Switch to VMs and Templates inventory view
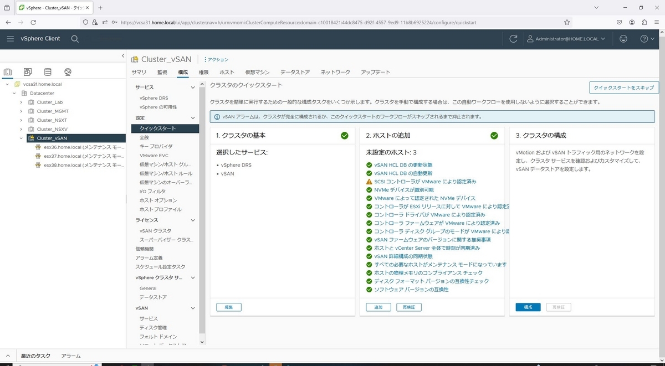The image size is (665, 366). 28,72
